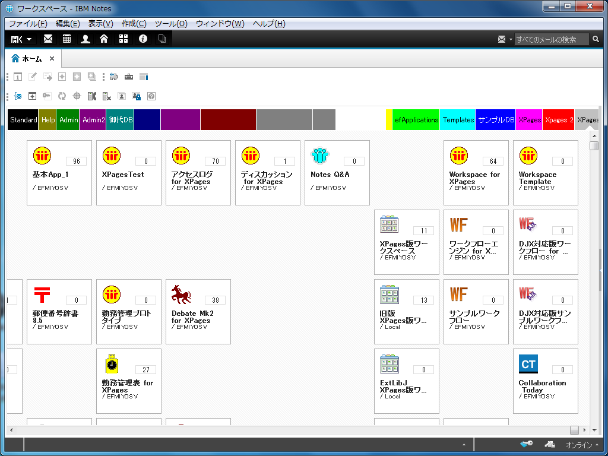This screenshot has height=456, width=608.
Task: Click the window with star toolbar icon
Action: 33,96
